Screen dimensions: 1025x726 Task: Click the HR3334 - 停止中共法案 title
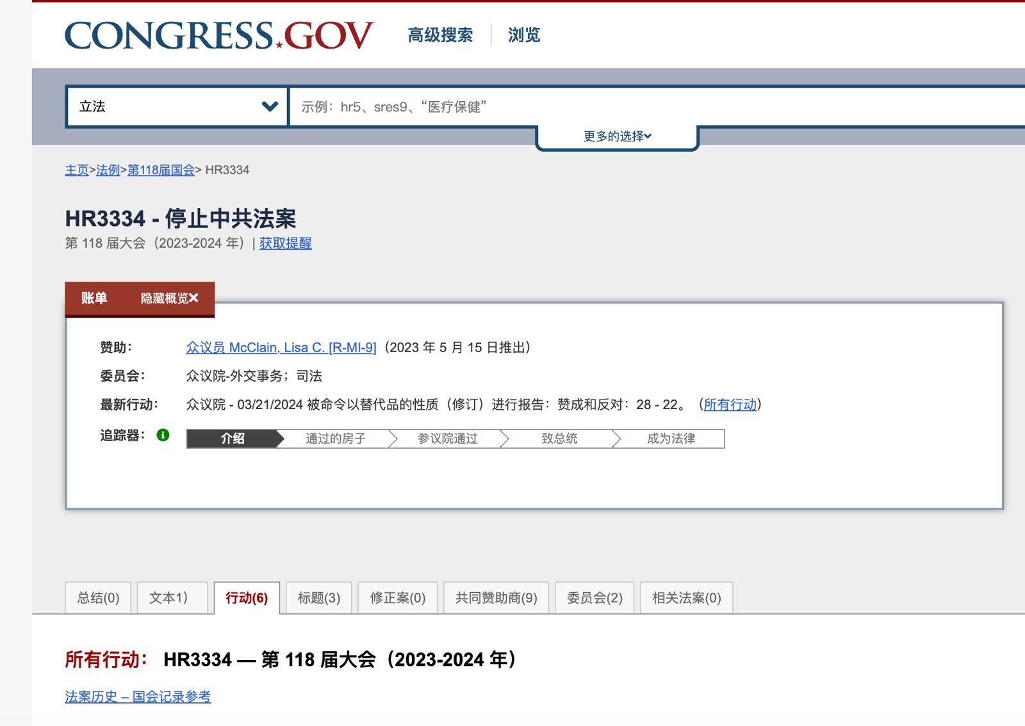(x=181, y=218)
